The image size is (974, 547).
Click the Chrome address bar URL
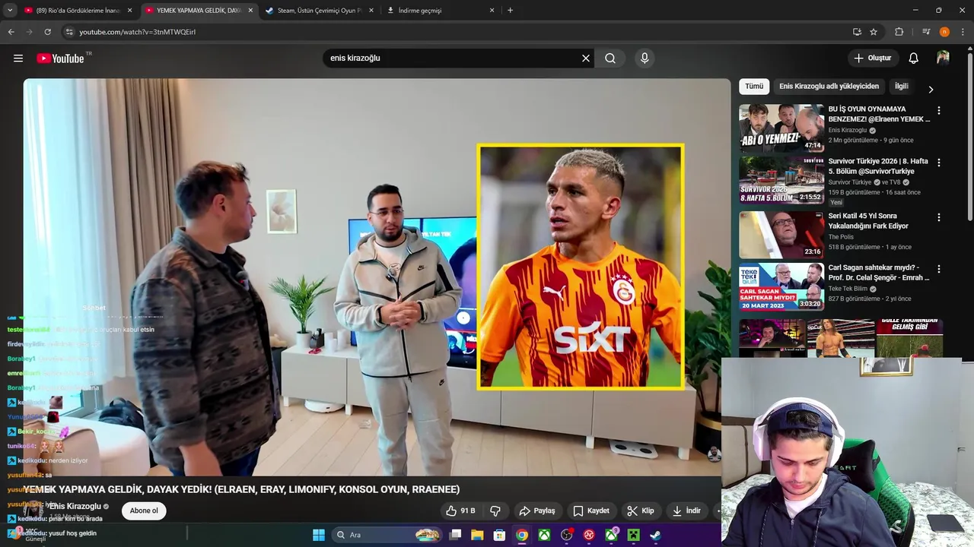click(137, 32)
